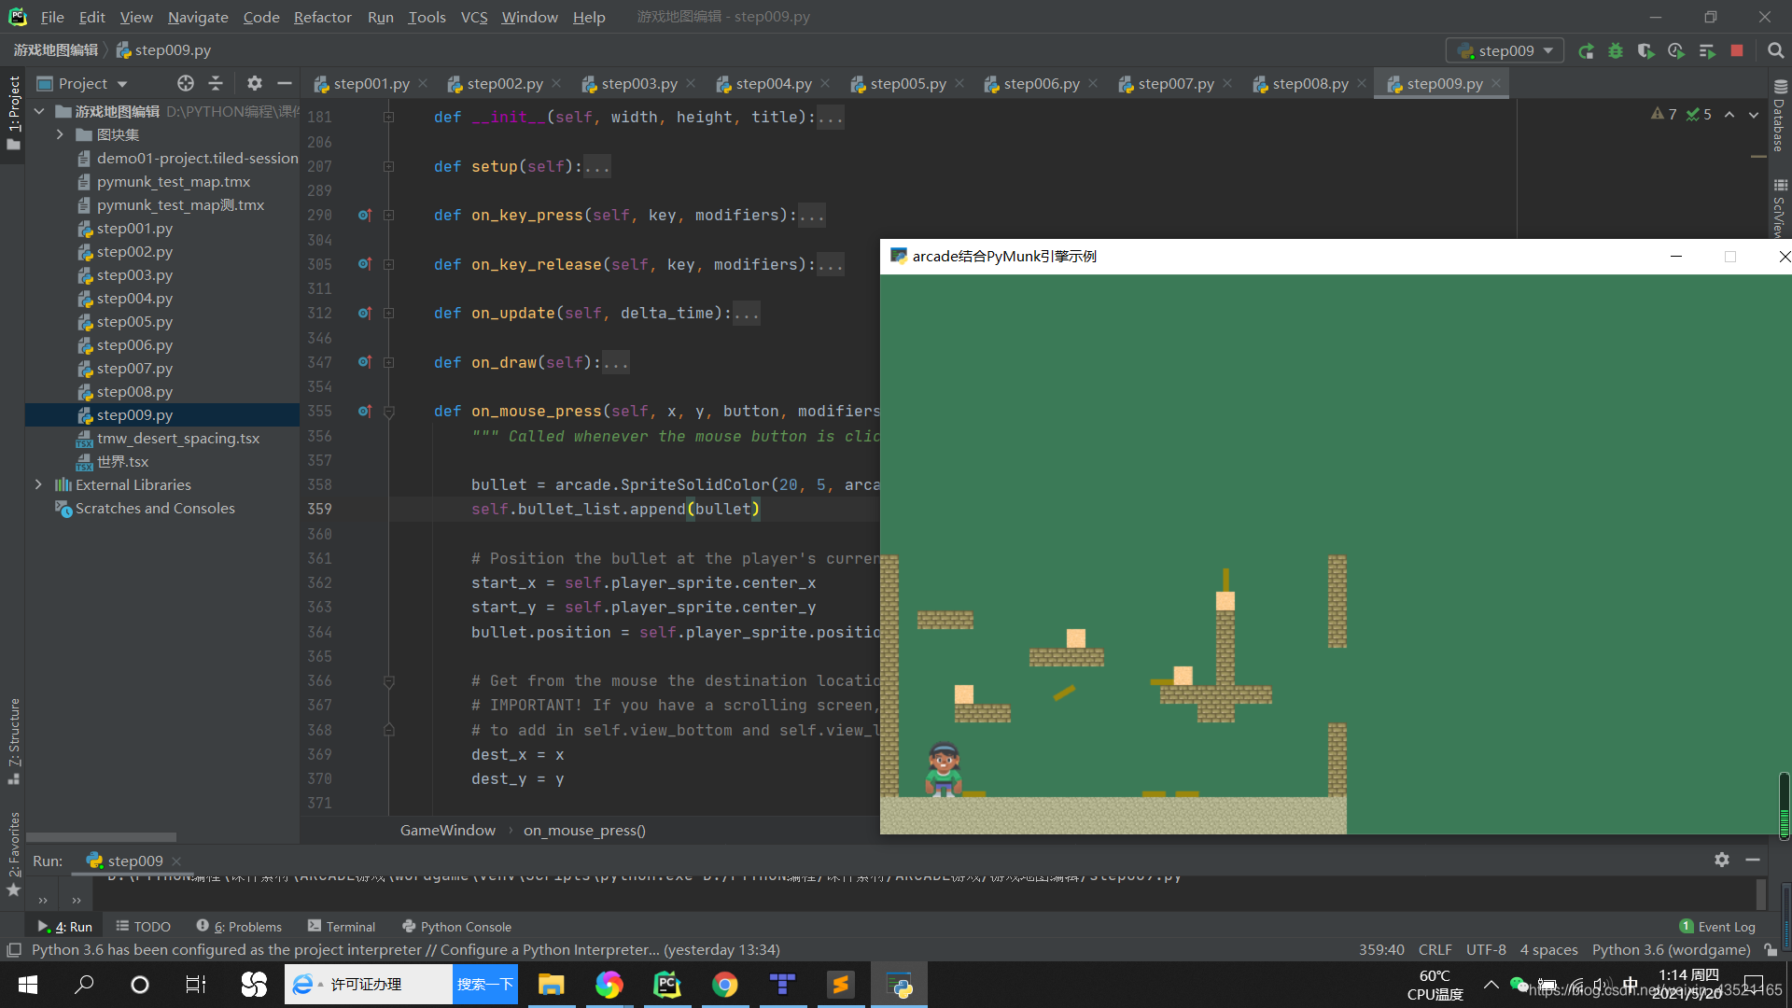Click the Event Log button
The width and height of the screenshot is (1792, 1008).
(x=1717, y=927)
